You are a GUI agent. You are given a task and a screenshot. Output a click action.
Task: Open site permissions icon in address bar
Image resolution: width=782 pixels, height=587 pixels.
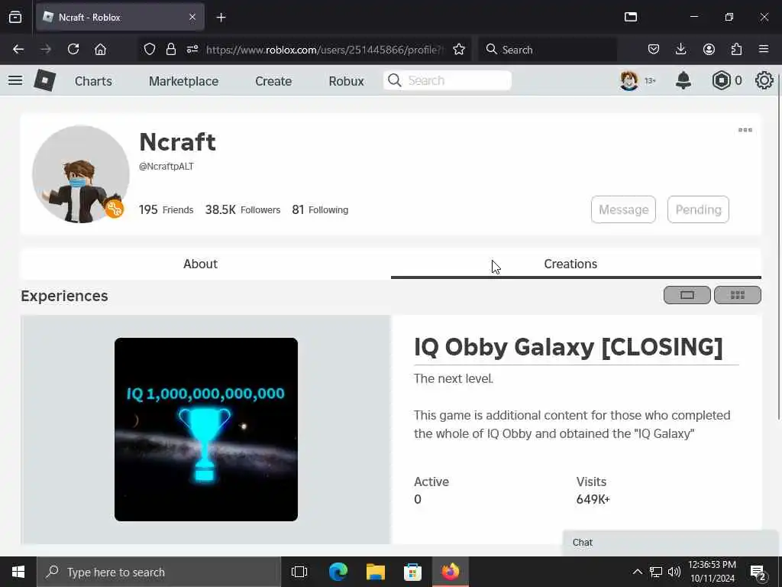point(192,50)
